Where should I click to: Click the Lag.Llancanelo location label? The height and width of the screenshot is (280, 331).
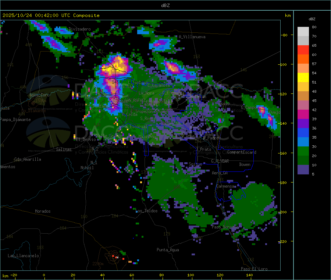(x=24, y=256)
